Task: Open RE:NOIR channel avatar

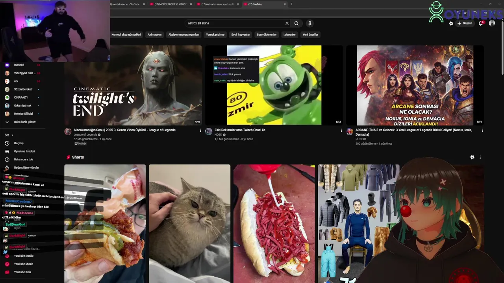Action: point(350,131)
